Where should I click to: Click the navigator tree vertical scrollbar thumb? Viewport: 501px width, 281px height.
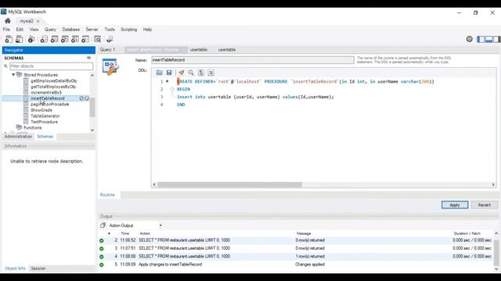[x=92, y=108]
